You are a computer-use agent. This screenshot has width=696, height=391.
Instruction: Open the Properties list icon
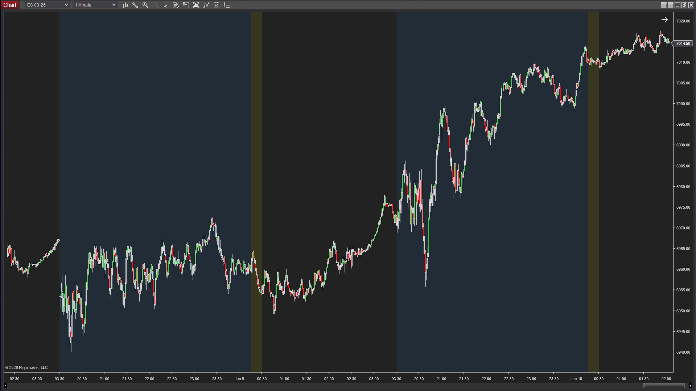[x=227, y=5]
